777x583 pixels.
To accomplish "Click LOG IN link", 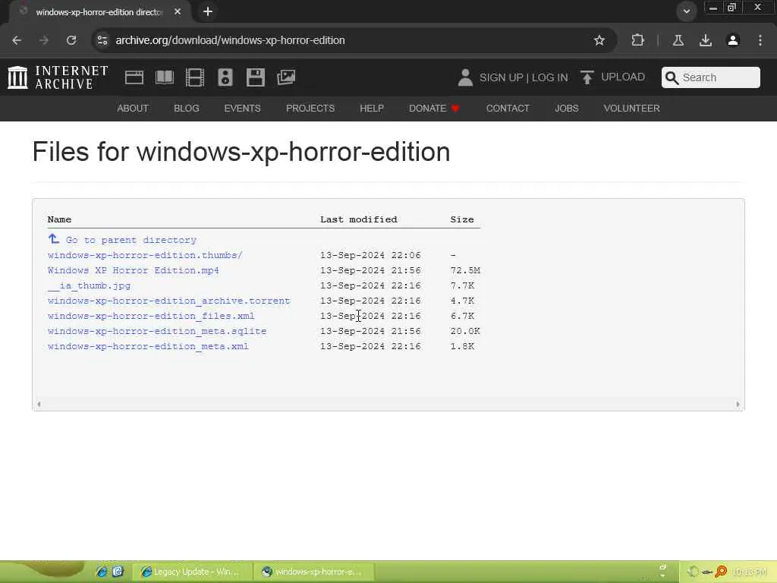I will click(x=549, y=77).
